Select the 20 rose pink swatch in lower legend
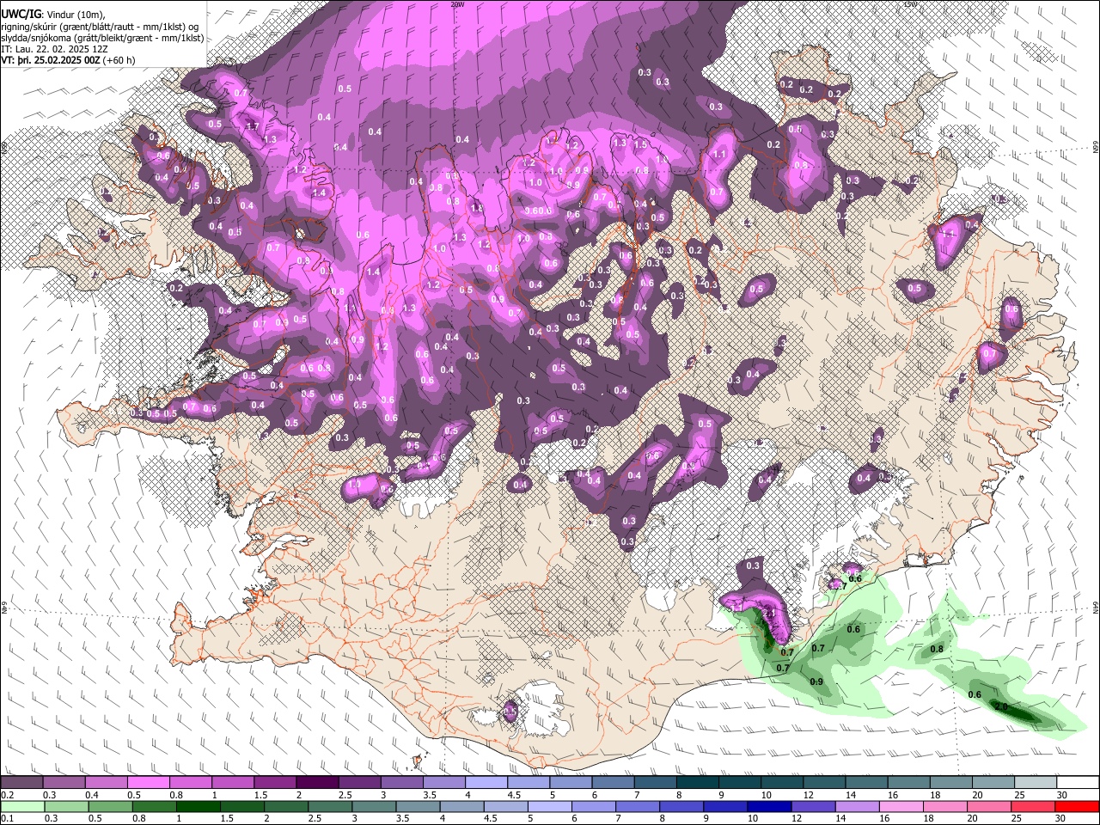Screen dimensions: 1100x825 pyautogui.click(x=987, y=806)
